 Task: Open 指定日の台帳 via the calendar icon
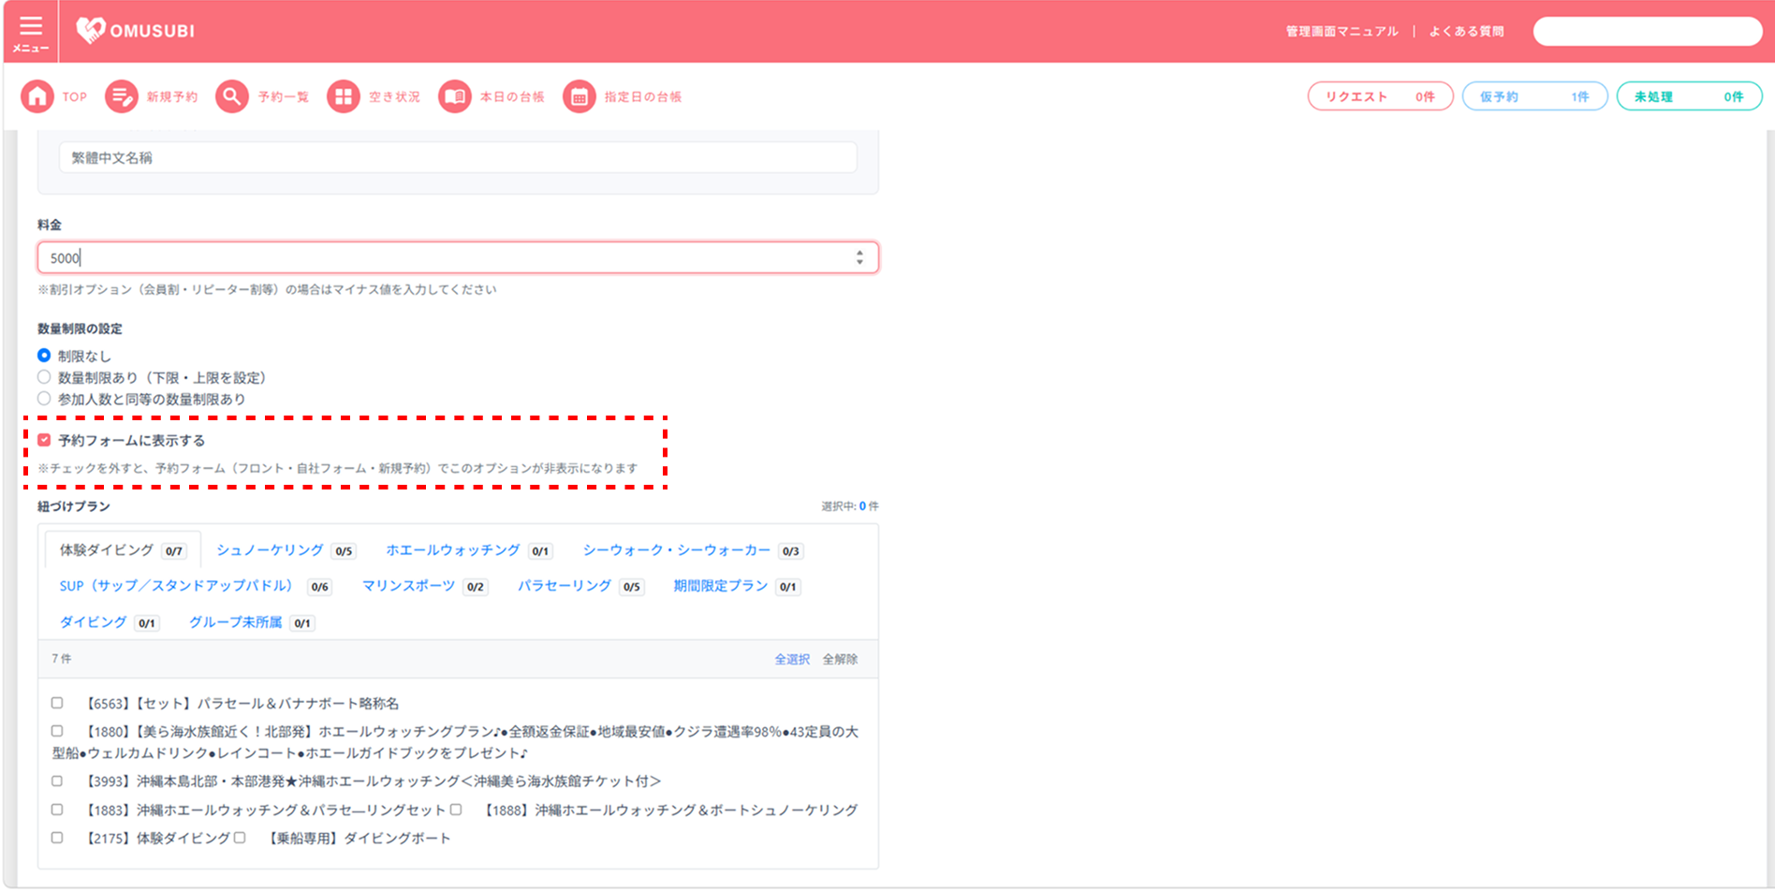(579, 96)
